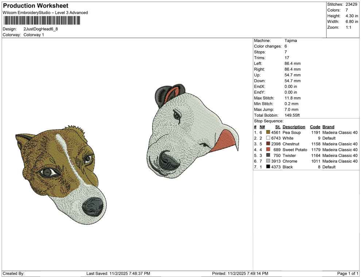Viewport: 361px width, 277px height.
Task: Click the Stop Sequence section header
Action: click(x=269, y=121)
